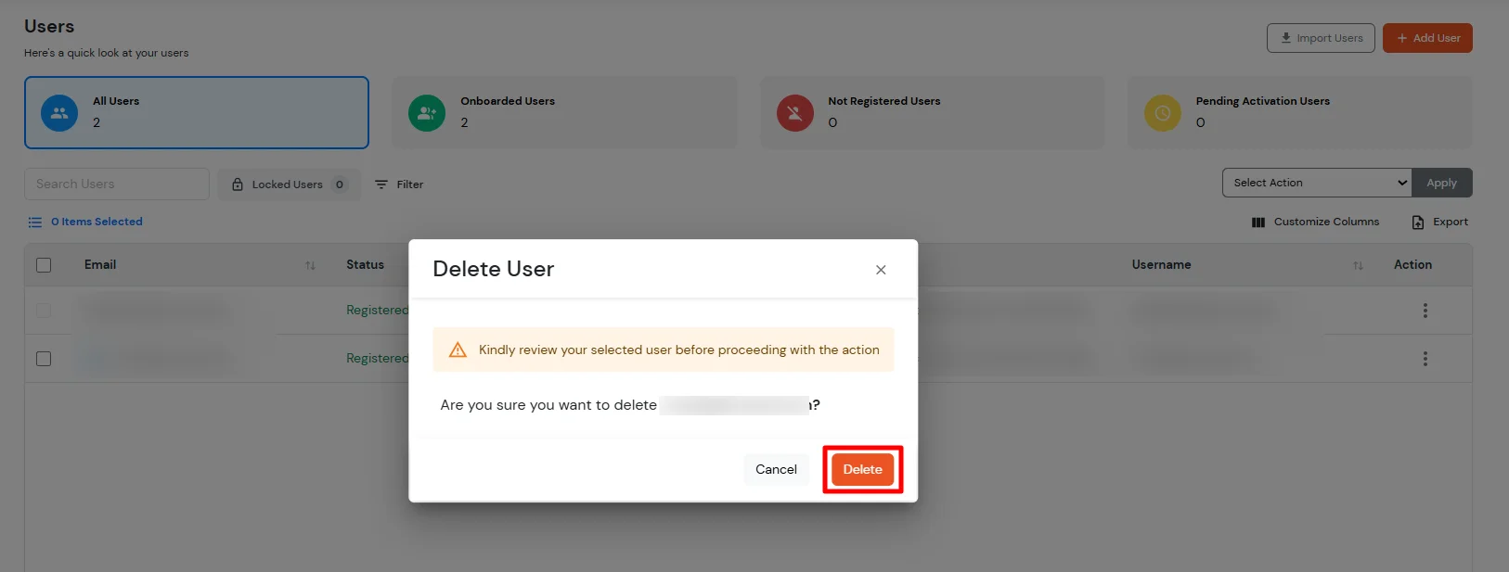The height and width of the screenshot is (572, 1509).
Task: Open the Locked Users filter
Action: coord(290,184)
